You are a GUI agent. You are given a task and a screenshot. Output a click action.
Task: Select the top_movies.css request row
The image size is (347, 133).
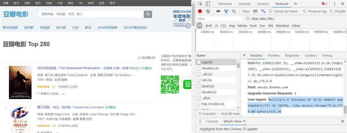coord(216,104)
